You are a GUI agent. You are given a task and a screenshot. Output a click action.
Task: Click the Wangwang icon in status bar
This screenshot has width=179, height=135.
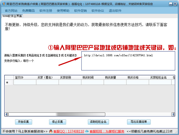coord(87,131)
